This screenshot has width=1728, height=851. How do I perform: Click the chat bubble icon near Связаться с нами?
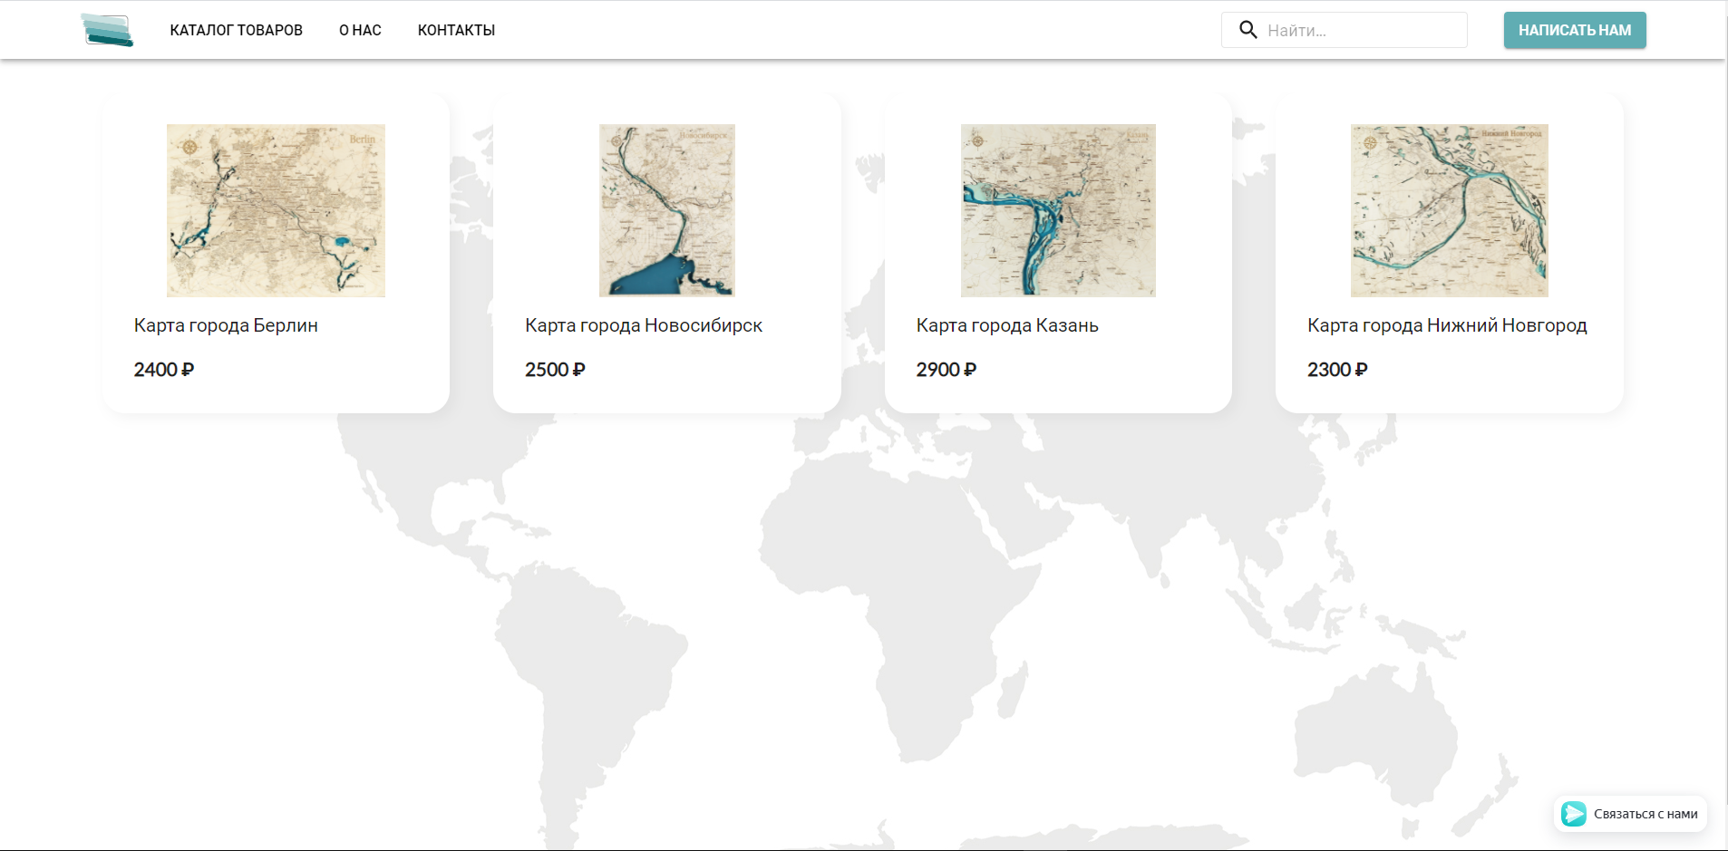coord(1574,814)
